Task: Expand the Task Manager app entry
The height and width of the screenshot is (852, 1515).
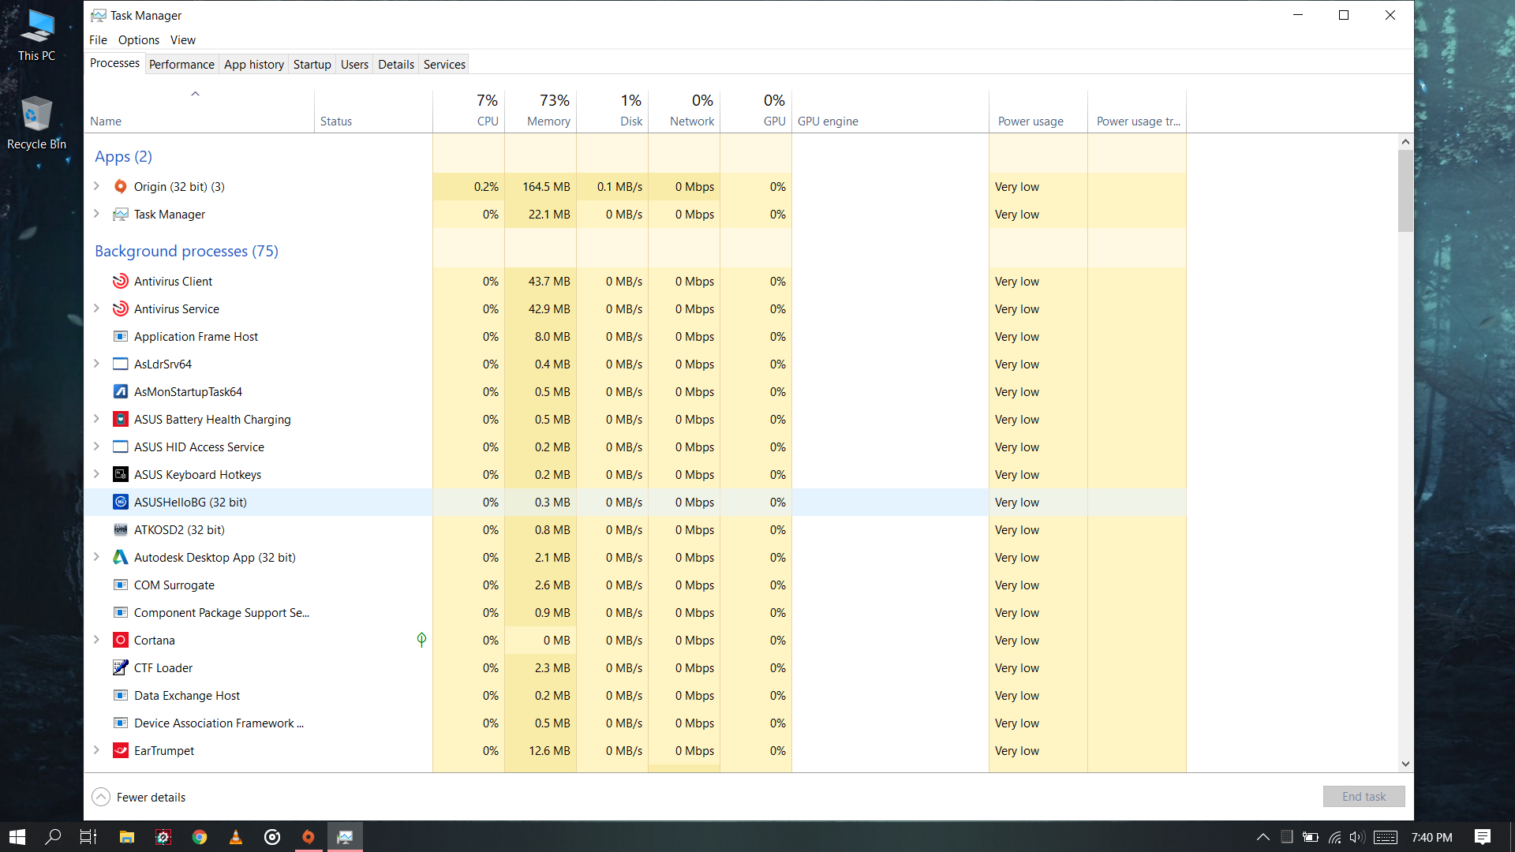Action: click(96, 214)
